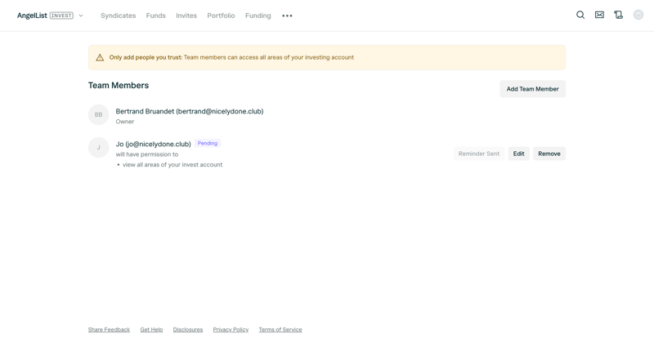This screenshot has width=654, height=361.
Task: Open the Portfolio page
Action: pyautogui.click(x=221, y=16)
